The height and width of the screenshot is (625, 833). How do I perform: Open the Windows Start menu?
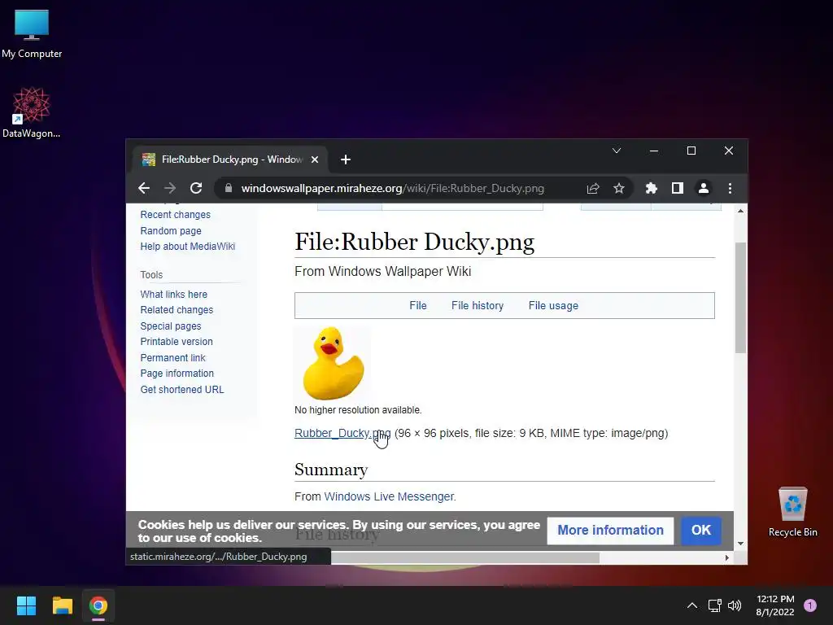pyautogui.click(x=26, y=605)
